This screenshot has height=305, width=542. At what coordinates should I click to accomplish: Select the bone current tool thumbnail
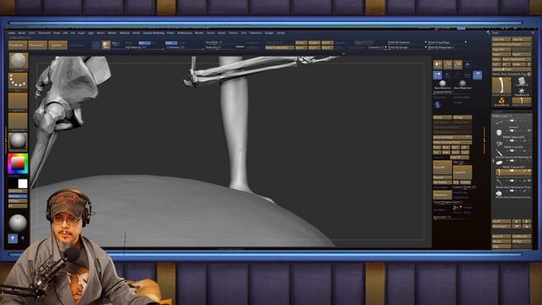(x=501, y=86)
